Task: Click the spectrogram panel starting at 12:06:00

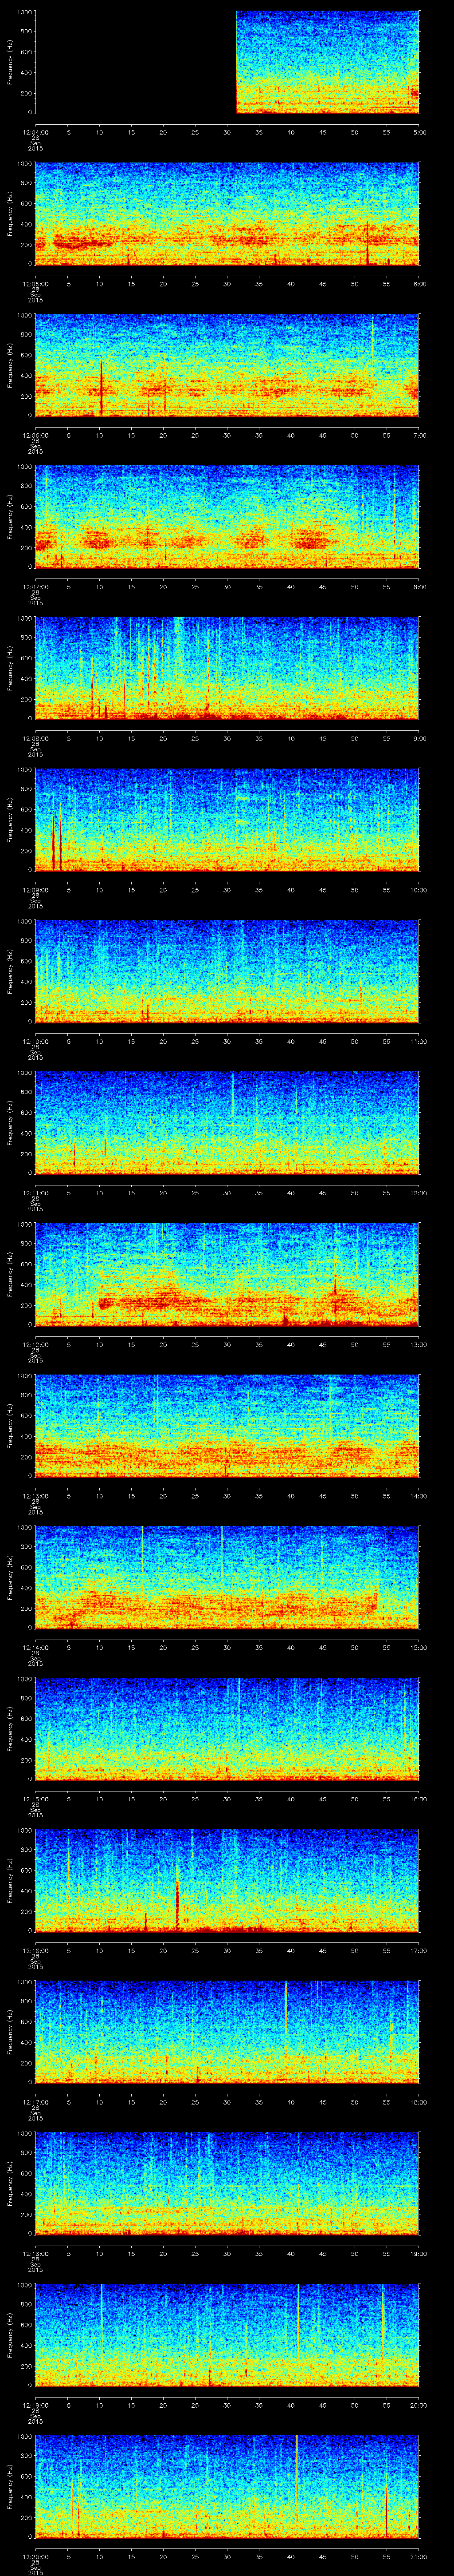Action: tap(227, 364)
